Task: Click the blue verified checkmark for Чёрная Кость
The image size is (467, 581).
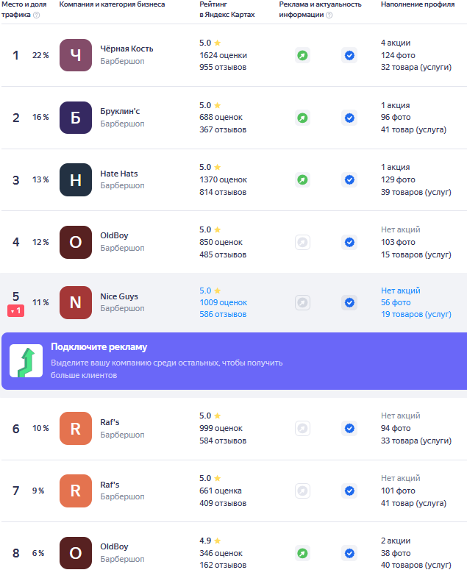Action: pos(349,55)
